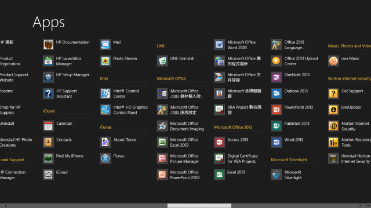Launch OneNote 2013 icon

(277, 77)
